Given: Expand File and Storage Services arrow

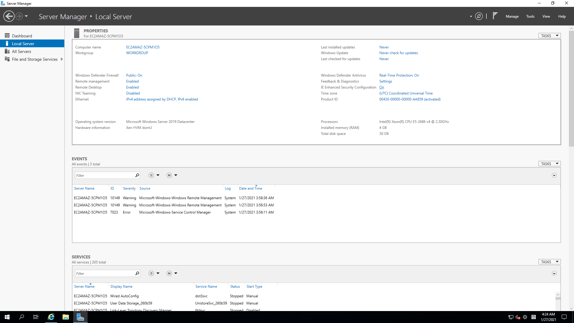Looking at the screenshot, I should click(62, 59).
